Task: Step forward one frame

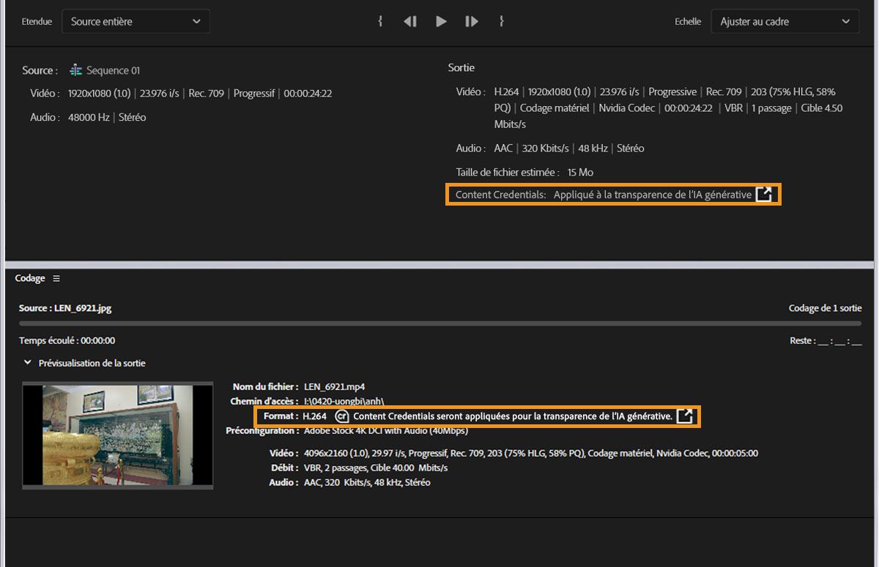Action: [x=472, y=22]
